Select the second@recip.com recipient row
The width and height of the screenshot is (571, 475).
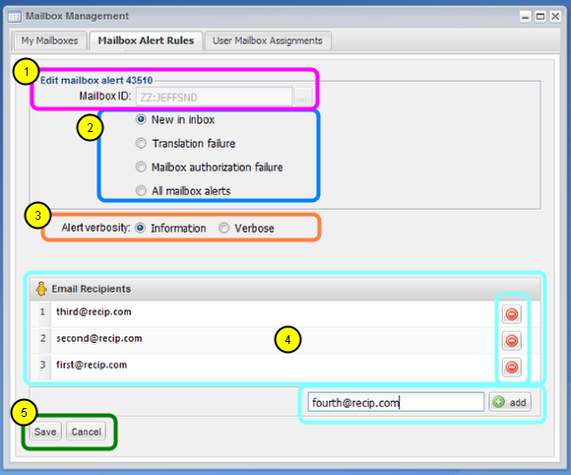(285, 341)
